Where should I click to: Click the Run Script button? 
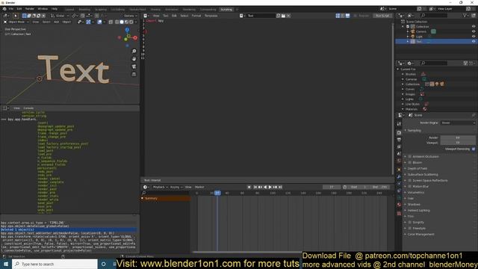(382, 16)
